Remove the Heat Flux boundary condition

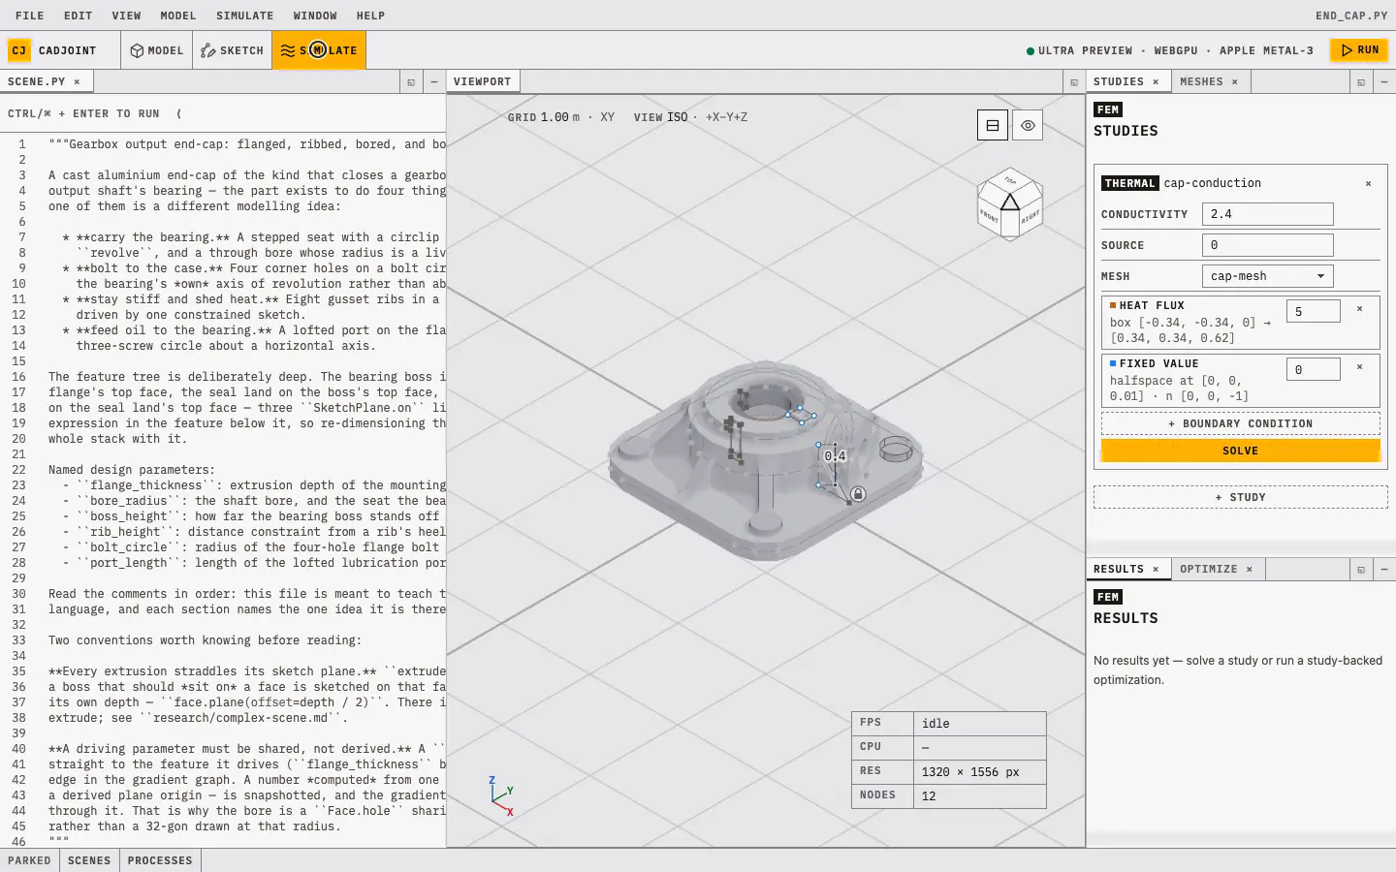click(x=1359, y=309)
